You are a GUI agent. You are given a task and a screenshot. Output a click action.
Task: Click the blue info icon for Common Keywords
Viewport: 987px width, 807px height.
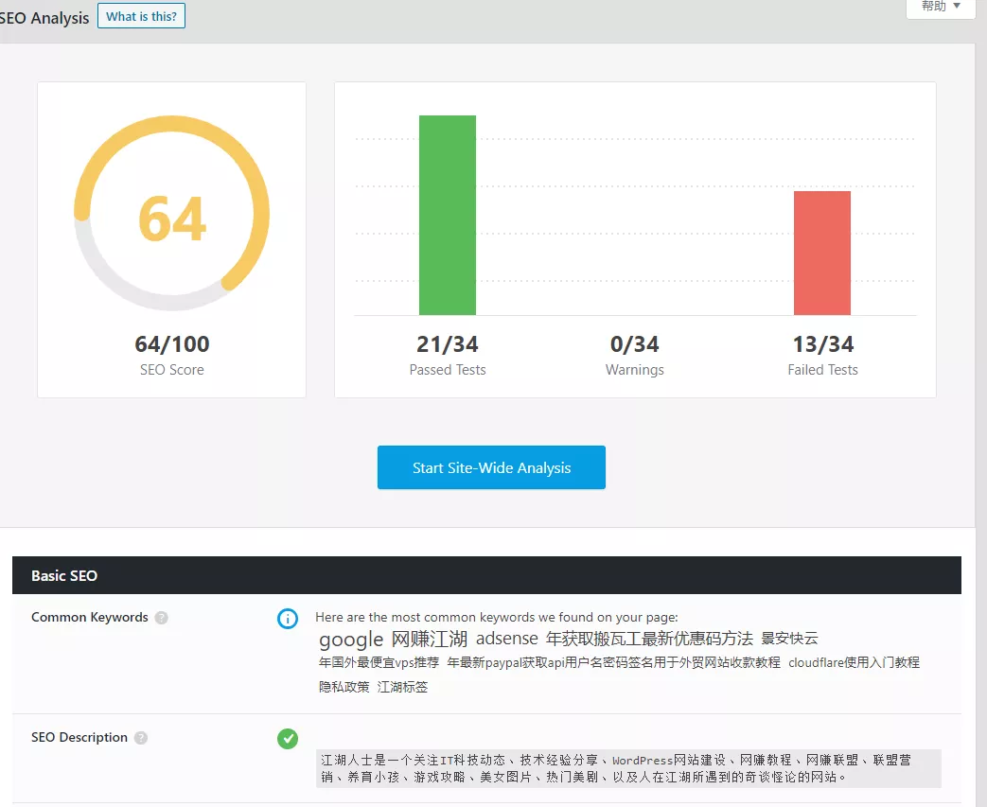tap(288, 619)
